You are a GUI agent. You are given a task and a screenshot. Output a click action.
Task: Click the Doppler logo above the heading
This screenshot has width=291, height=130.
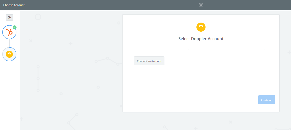pyautogui.click(x=201, y=27)
